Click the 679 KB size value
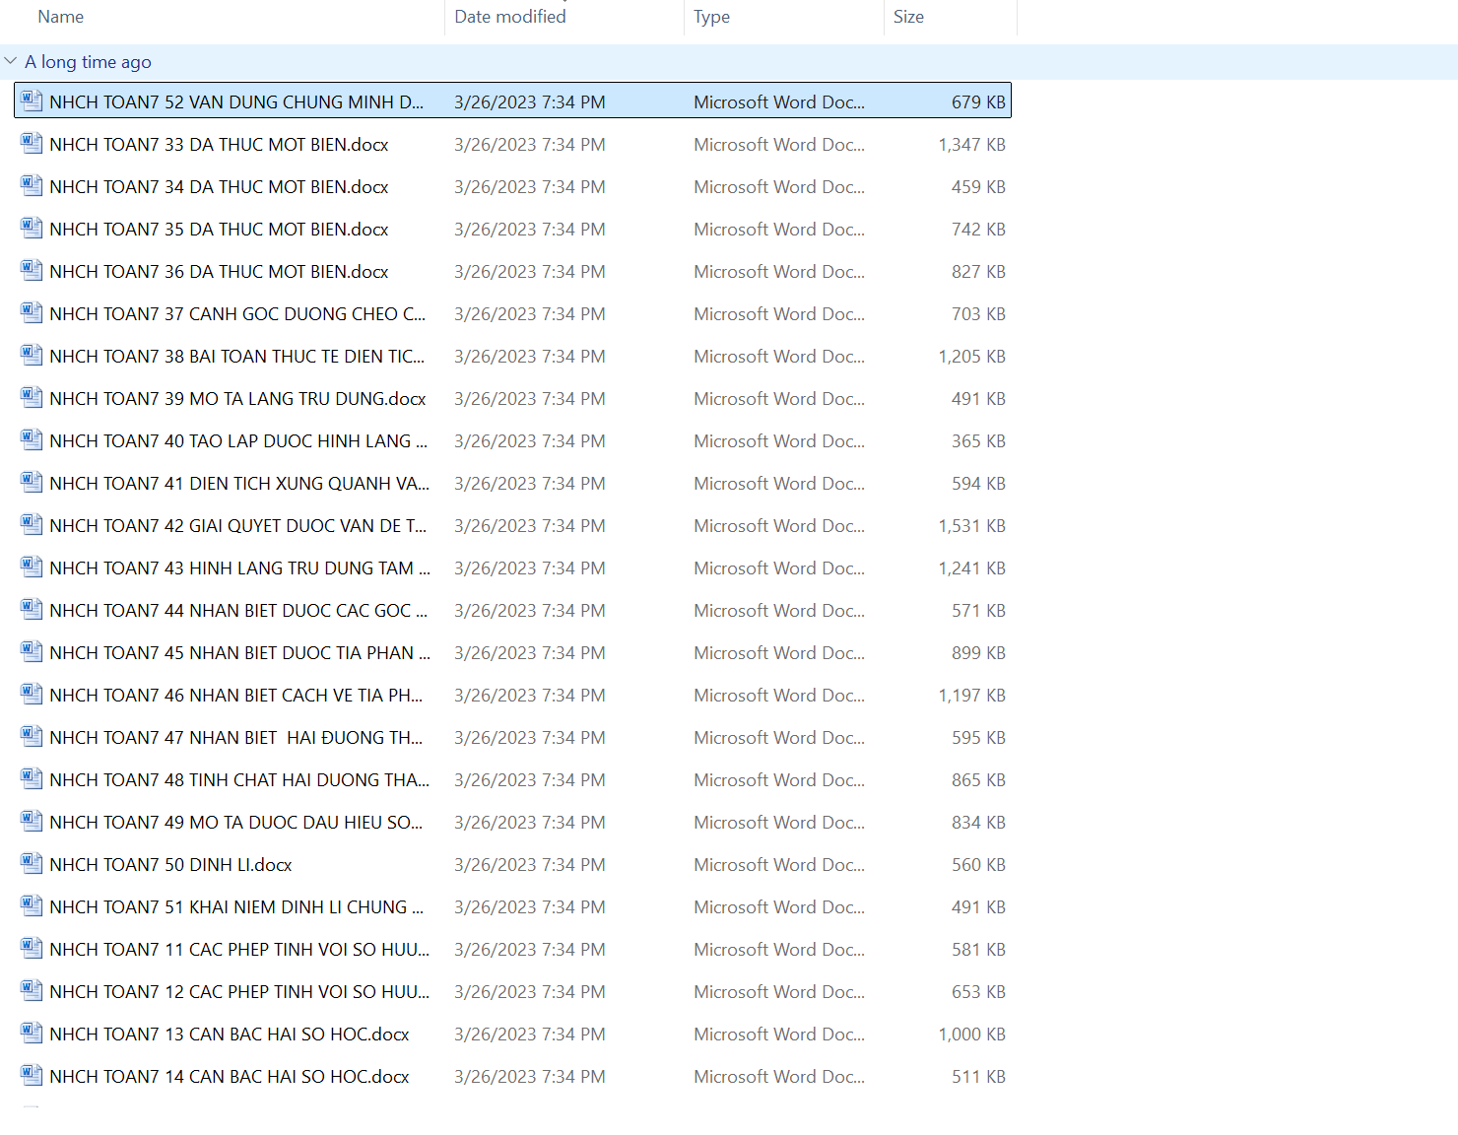 pyautogui.click(x=978, y=102)
